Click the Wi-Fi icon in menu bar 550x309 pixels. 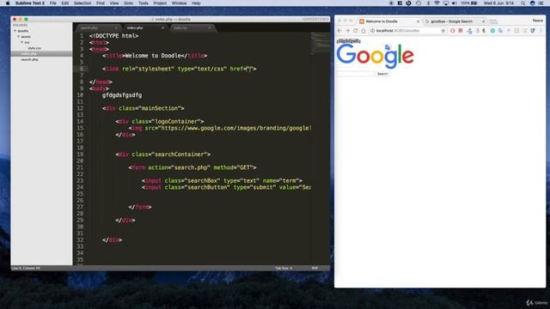tap(437, 3)
